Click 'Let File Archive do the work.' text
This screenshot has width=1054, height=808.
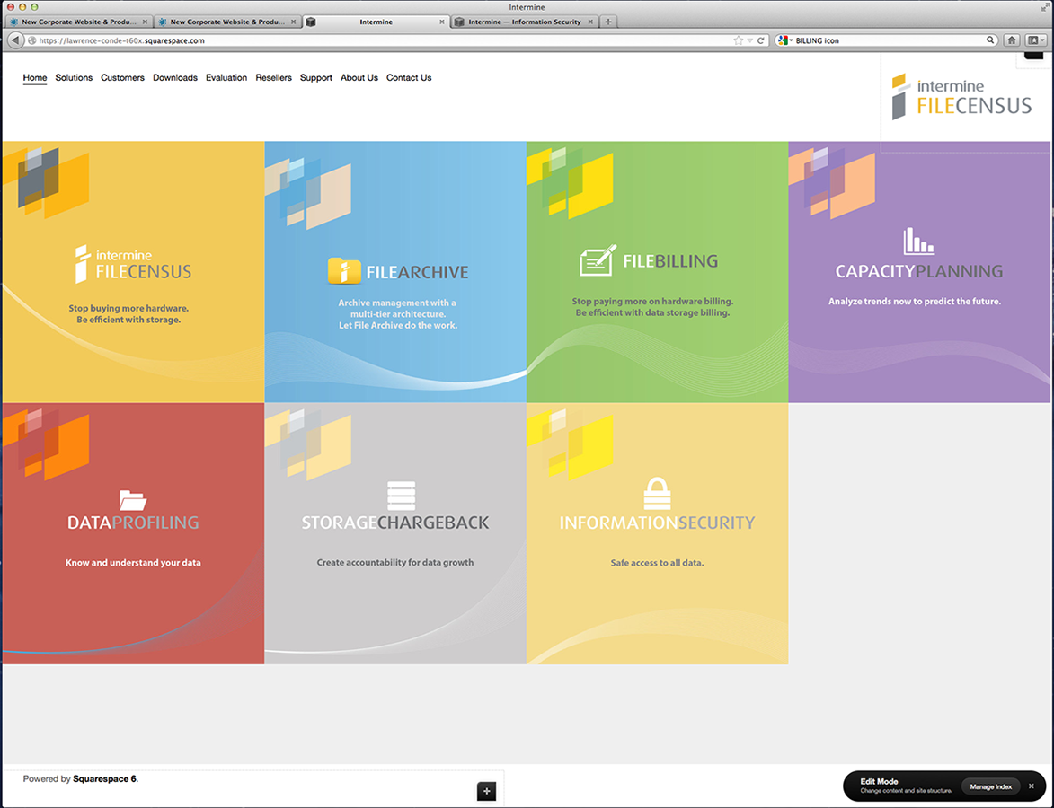398,325
